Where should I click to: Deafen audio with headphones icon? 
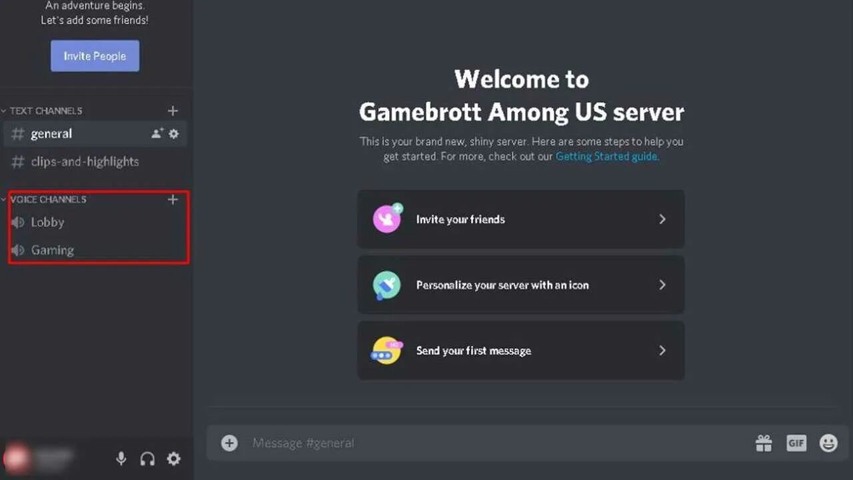tap(147, 459)
